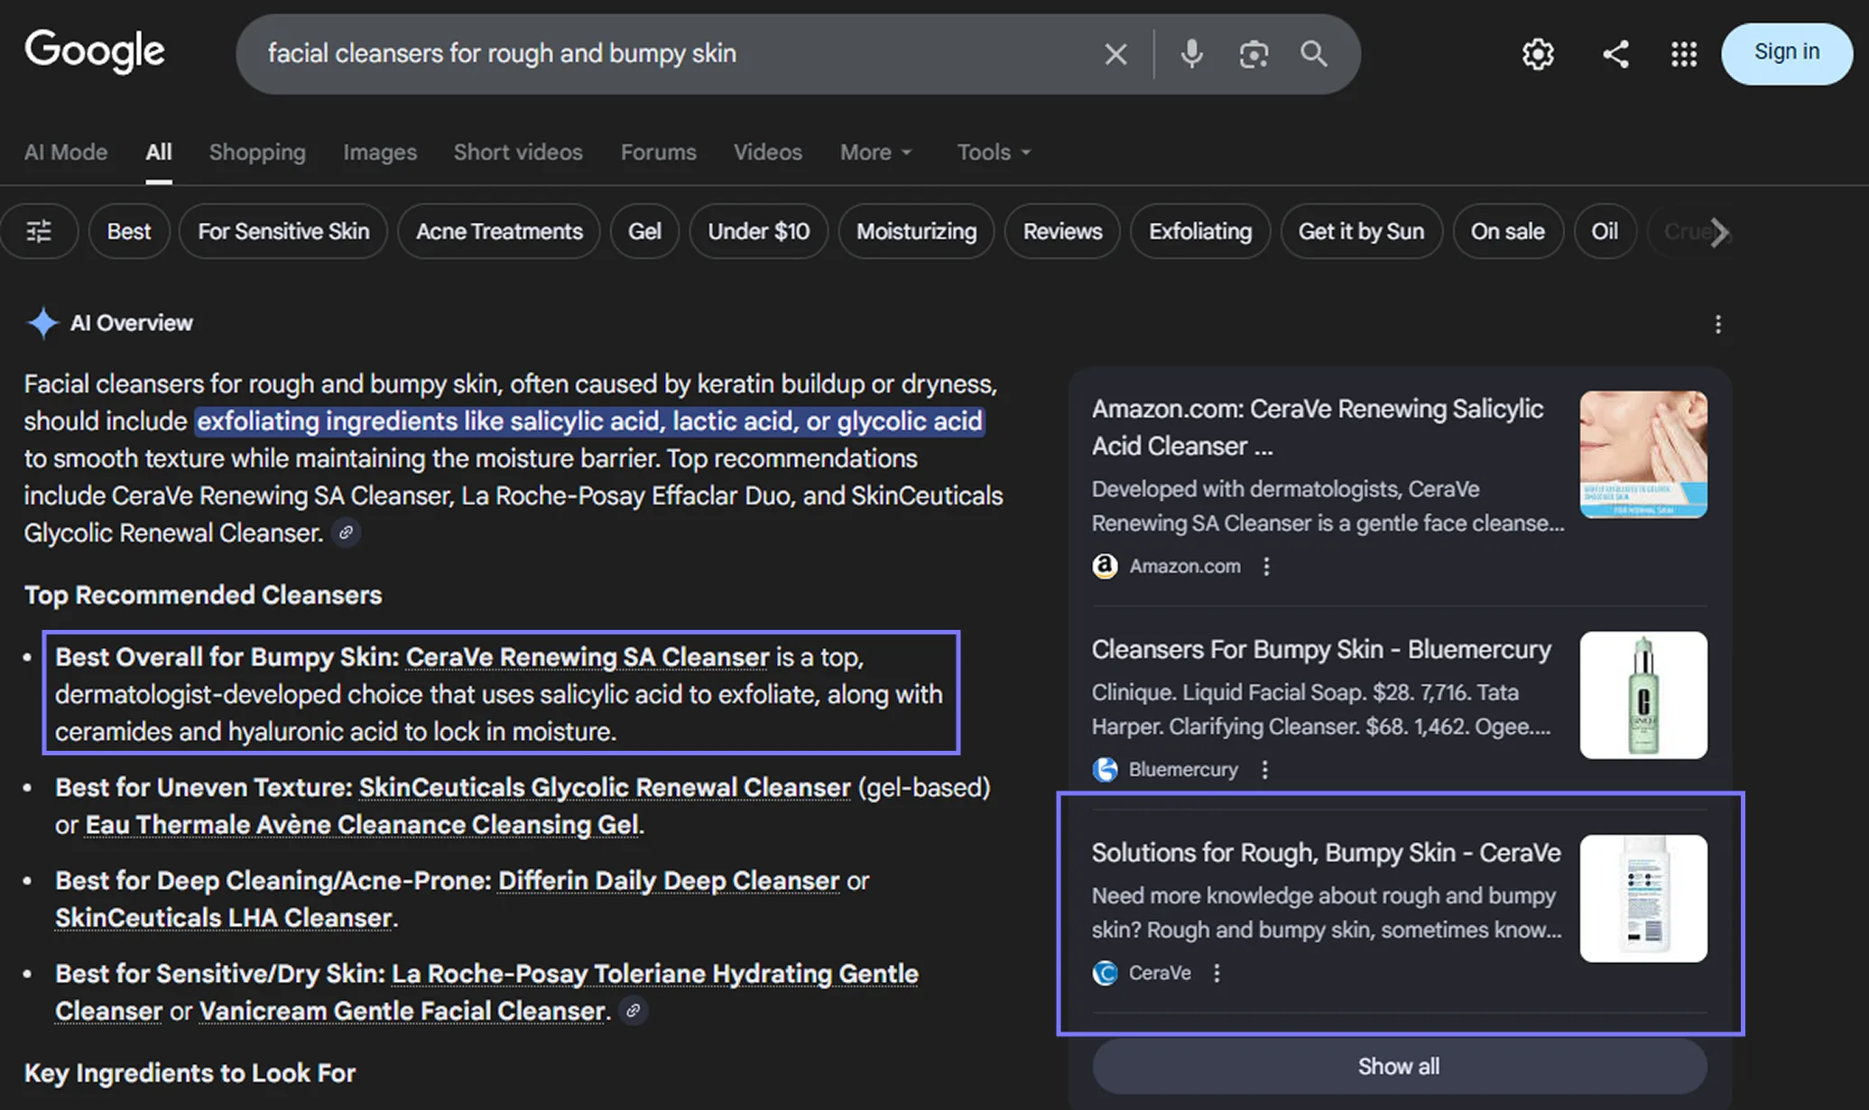Open Google Lens image search
The image size is (1869, 1110).
(1254, 54)
